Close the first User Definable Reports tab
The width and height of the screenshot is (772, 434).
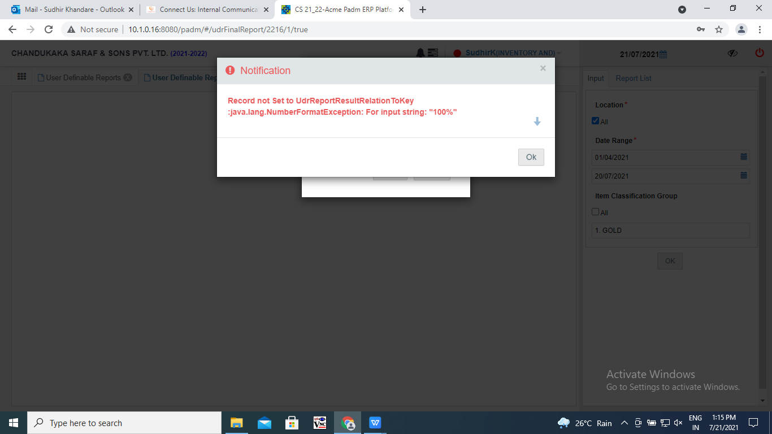click(128, 77)
